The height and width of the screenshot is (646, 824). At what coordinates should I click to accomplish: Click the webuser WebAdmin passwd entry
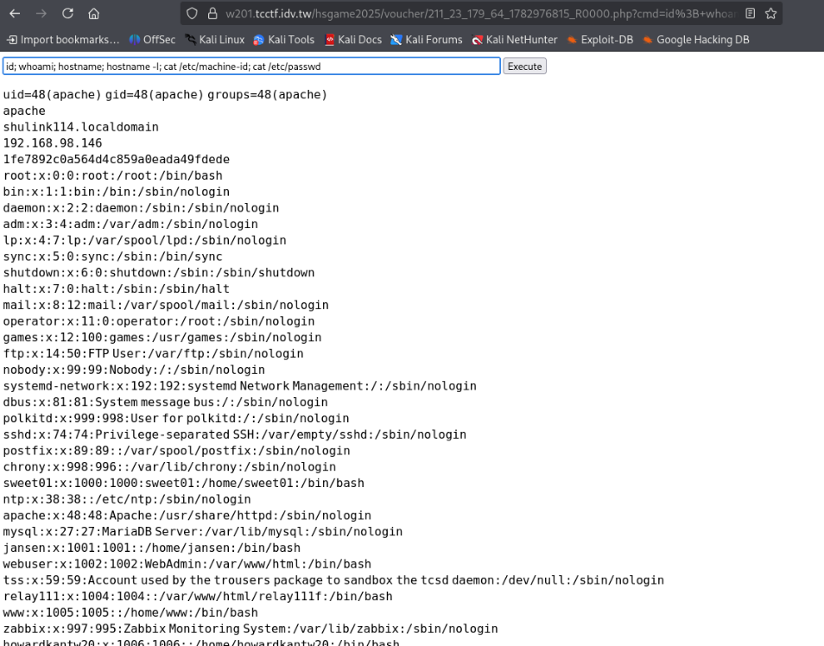click(x=187, y=564)
